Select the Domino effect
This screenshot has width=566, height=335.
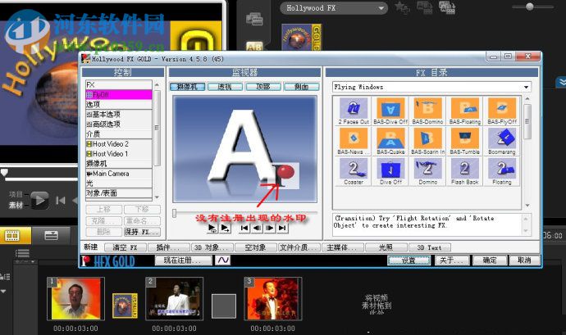pos(427,171)
